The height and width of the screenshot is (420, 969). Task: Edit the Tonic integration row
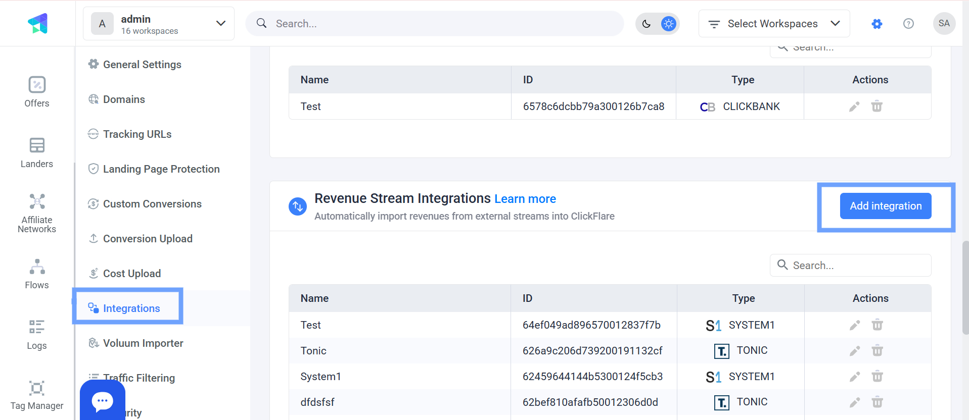click(854, 351)
